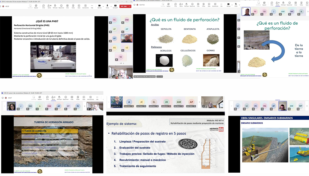309x176 pixels.
Task: Show next participants in the 39:47 meeting strip
Action: coord(84,106)
